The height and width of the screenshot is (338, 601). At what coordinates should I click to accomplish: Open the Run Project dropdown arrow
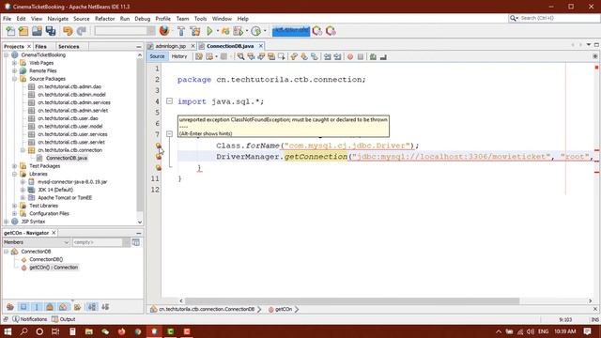[x=217, y=31]
